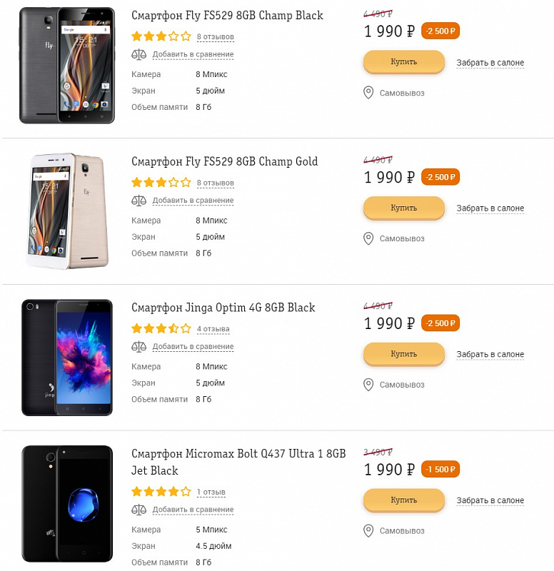This screenshot has width=554, height=571.
Task: Click compare scales icon for Fly Champ Black
Action: (x=138, y=54)
